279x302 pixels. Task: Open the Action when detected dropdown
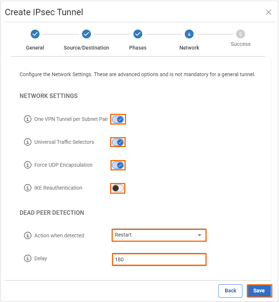click(159, 235)
